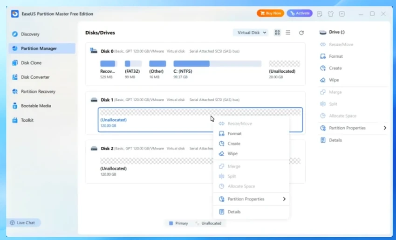
Task: Switch to list view layout
Action: (288, 33)
